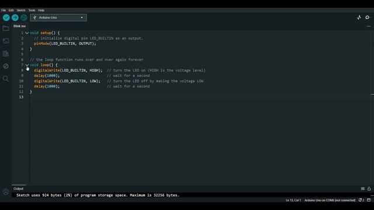Start the debugger from the toolbar
The height and width of the screenshot is (210, 374).
23,17
